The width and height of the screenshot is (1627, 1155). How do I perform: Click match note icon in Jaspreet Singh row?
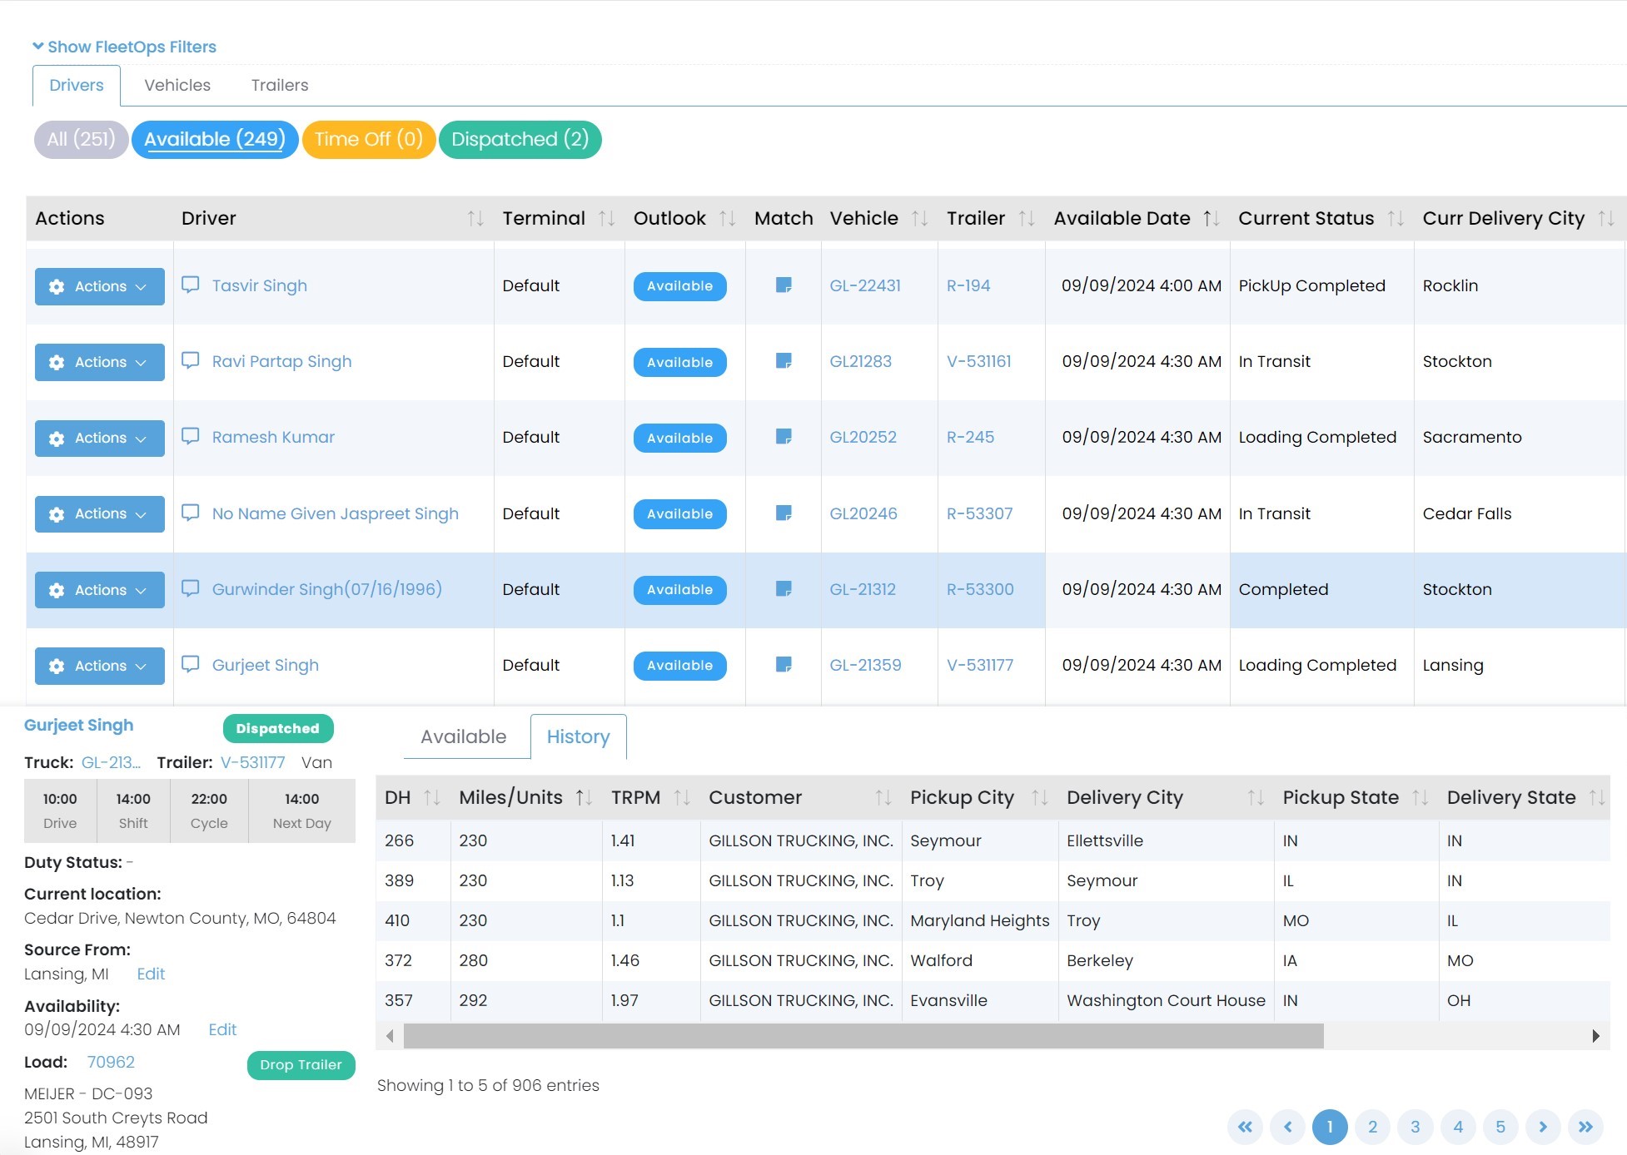coord(784,513)
